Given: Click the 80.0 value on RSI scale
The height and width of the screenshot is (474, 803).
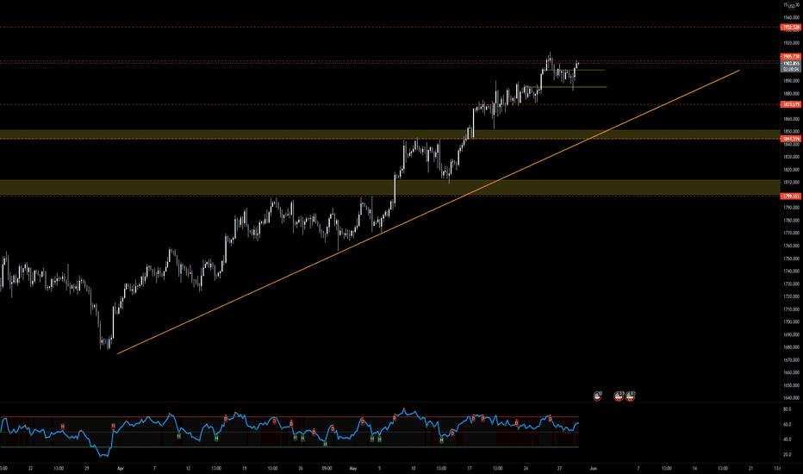Looking at the screenshot, I should click(x=787, y=409).
